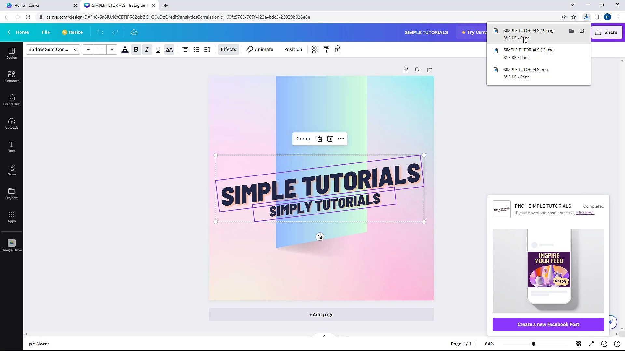Expand the bottom panel with the upward chevron
The image size is (625, 351).
point(324,336)
